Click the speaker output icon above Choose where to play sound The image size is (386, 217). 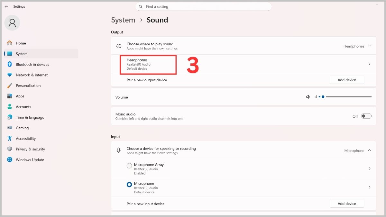(118, 46)
